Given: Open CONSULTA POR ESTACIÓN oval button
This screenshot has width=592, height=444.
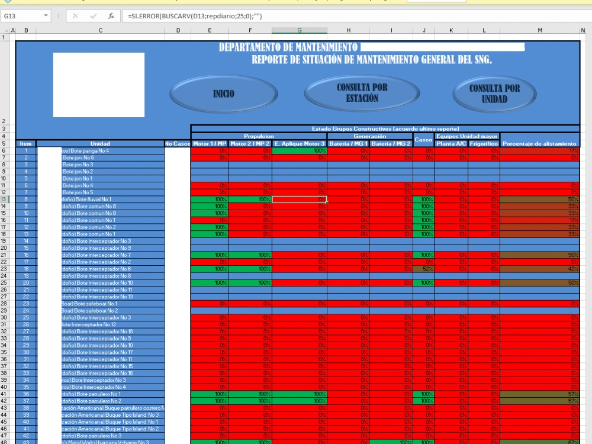Looking at the screenshot, I should [x=362, y=93].
